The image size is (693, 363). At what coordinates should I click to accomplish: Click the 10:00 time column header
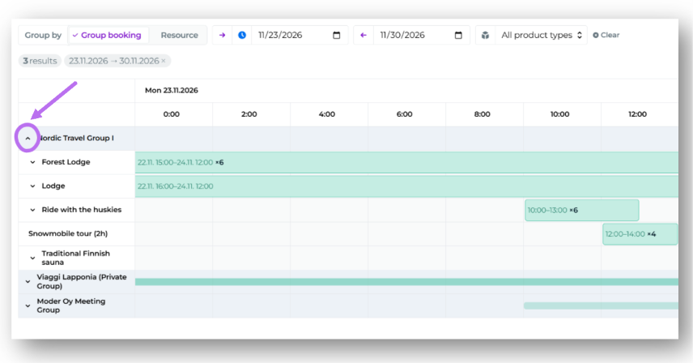tap(560, 114)
